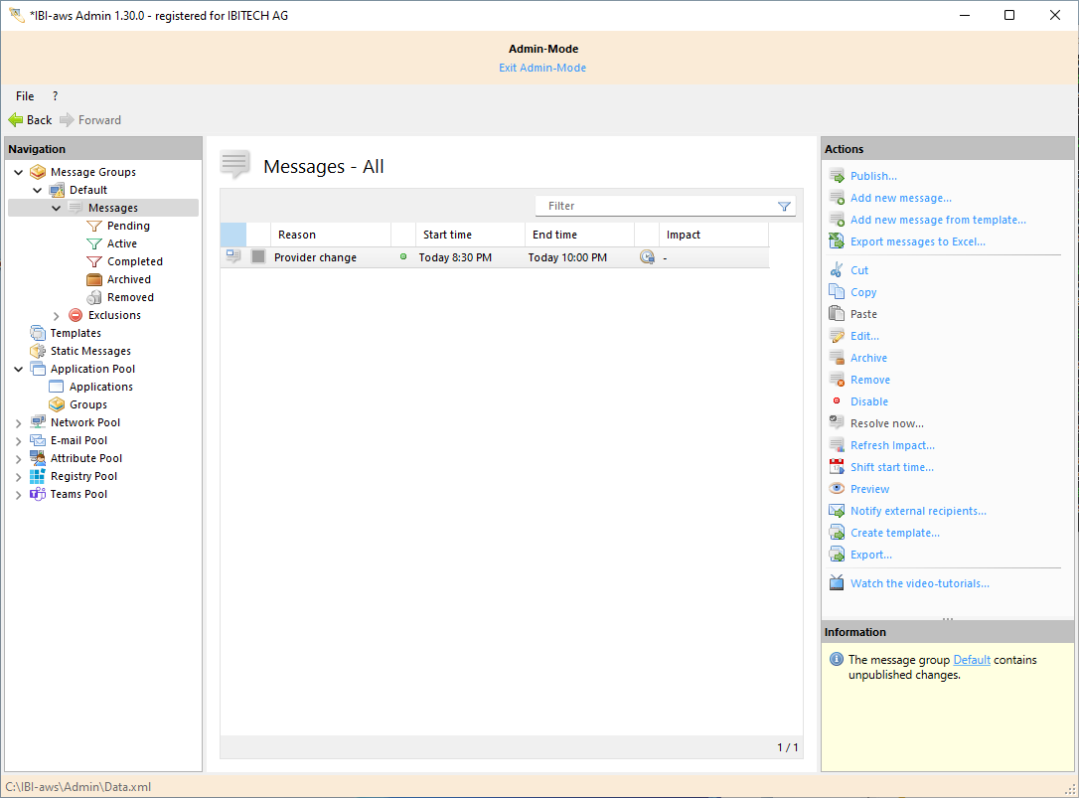This screenshot has height=798, width=1079.
Task: Click gray status square on Provider change row
Action: [258, 257]
